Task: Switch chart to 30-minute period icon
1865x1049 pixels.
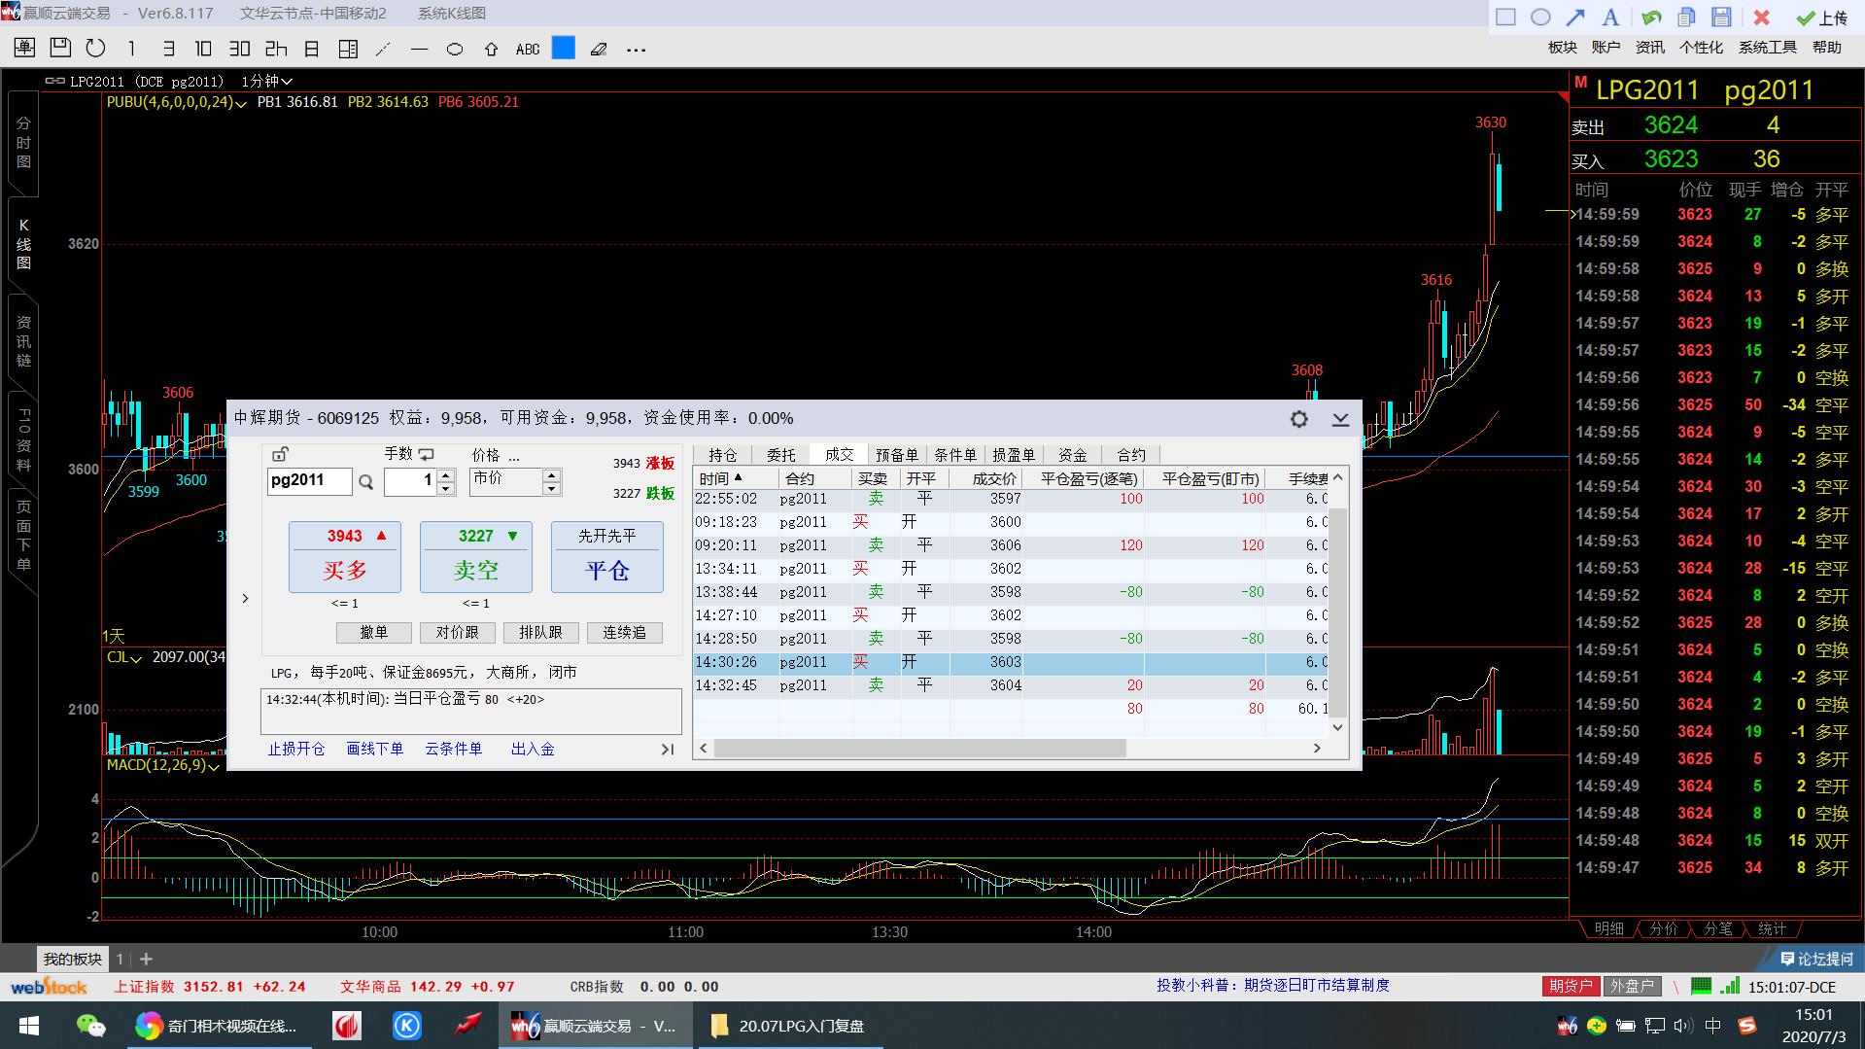Action: [239, 49]
